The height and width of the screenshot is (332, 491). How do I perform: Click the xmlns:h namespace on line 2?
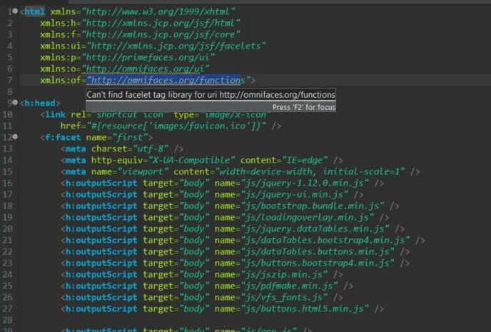click(58, 23)
